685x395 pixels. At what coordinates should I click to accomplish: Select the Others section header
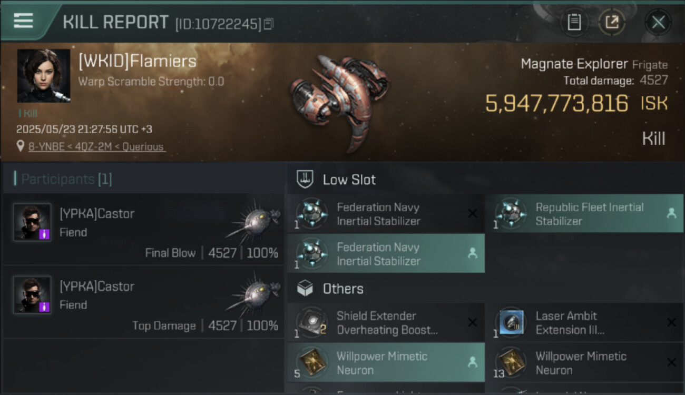(x=342, y=289)
